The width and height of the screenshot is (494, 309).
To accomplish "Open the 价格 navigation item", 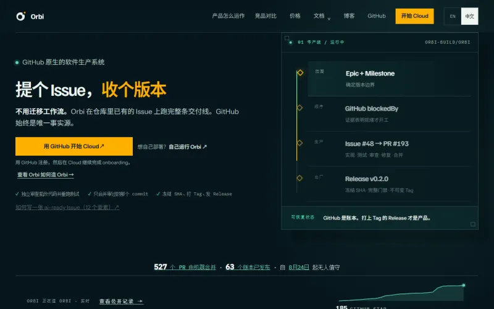I will point(295,16).
